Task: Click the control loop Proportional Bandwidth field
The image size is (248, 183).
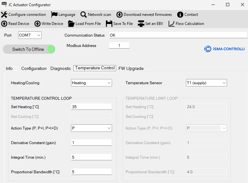Action: [91, 172]
